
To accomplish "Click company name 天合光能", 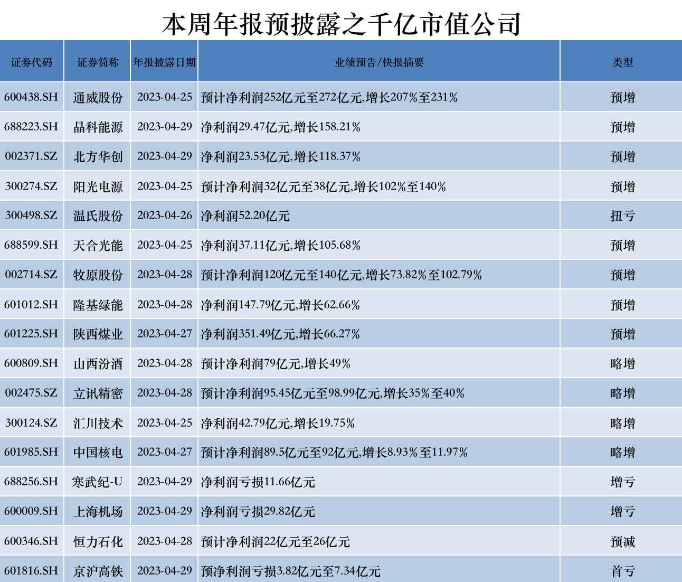I will point(98,245).
